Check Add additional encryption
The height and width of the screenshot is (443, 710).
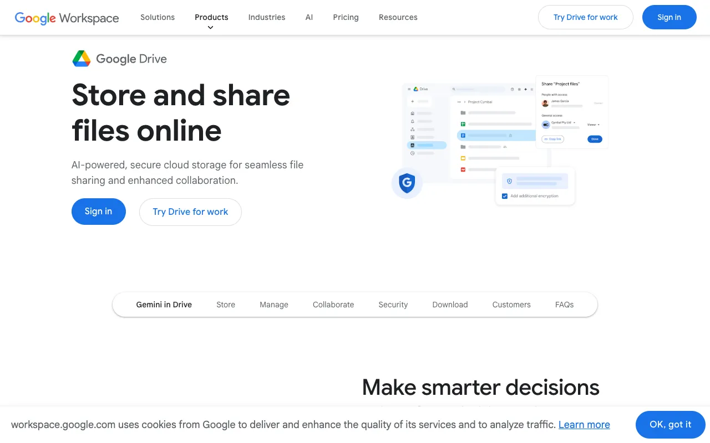(504, 196)
